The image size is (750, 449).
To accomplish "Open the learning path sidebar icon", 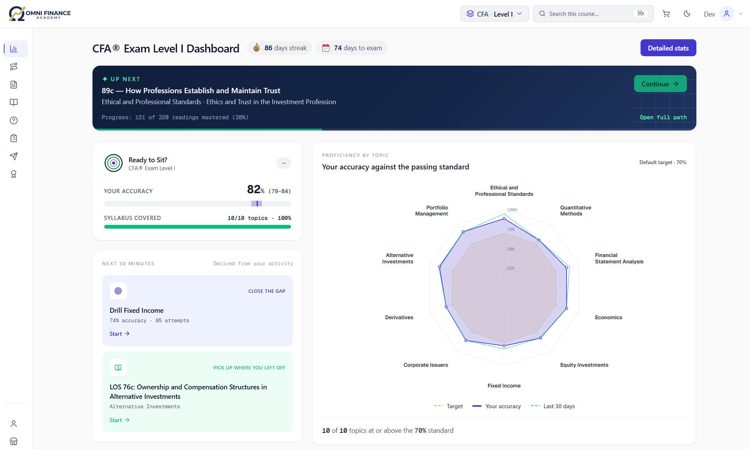I will 14,67.
